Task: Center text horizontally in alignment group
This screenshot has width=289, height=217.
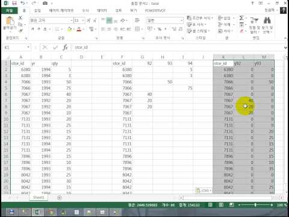Action: coord(110,30)
